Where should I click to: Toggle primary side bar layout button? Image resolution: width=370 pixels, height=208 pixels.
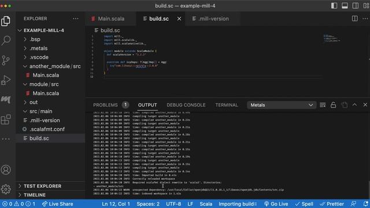[x=334, y=6]
